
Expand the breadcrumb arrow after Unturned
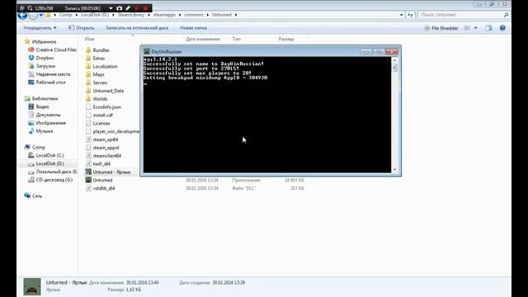pyautogui.click(x=236, y=15)
